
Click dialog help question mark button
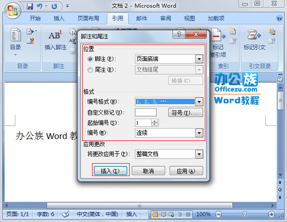179,35
